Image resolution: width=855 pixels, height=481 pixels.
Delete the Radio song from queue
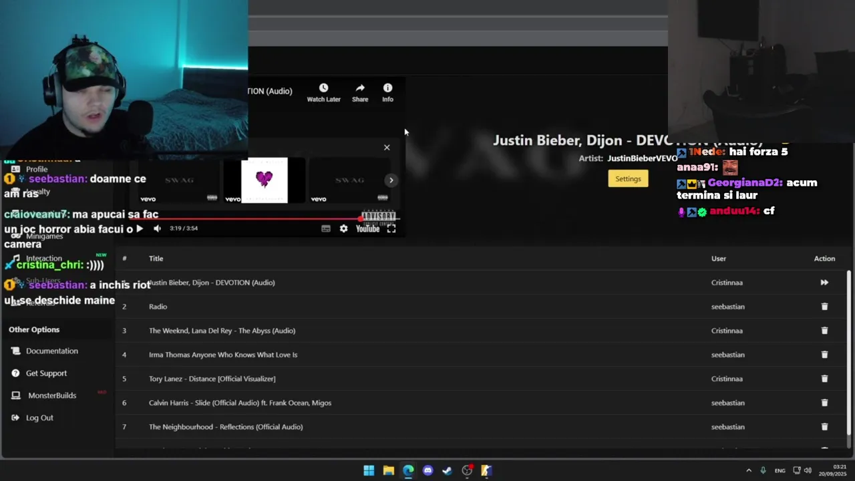coord(824,307)
